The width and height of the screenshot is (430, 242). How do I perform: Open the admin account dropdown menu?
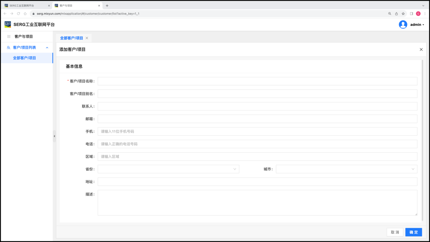point(417,25)
